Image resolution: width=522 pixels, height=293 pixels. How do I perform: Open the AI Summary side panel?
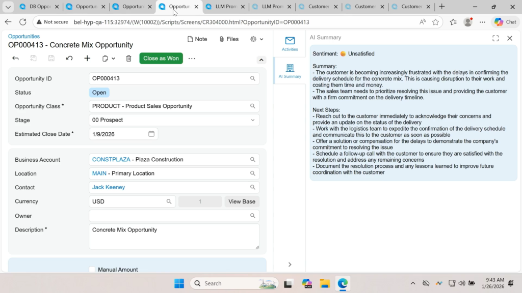click(x=290, y=71)
